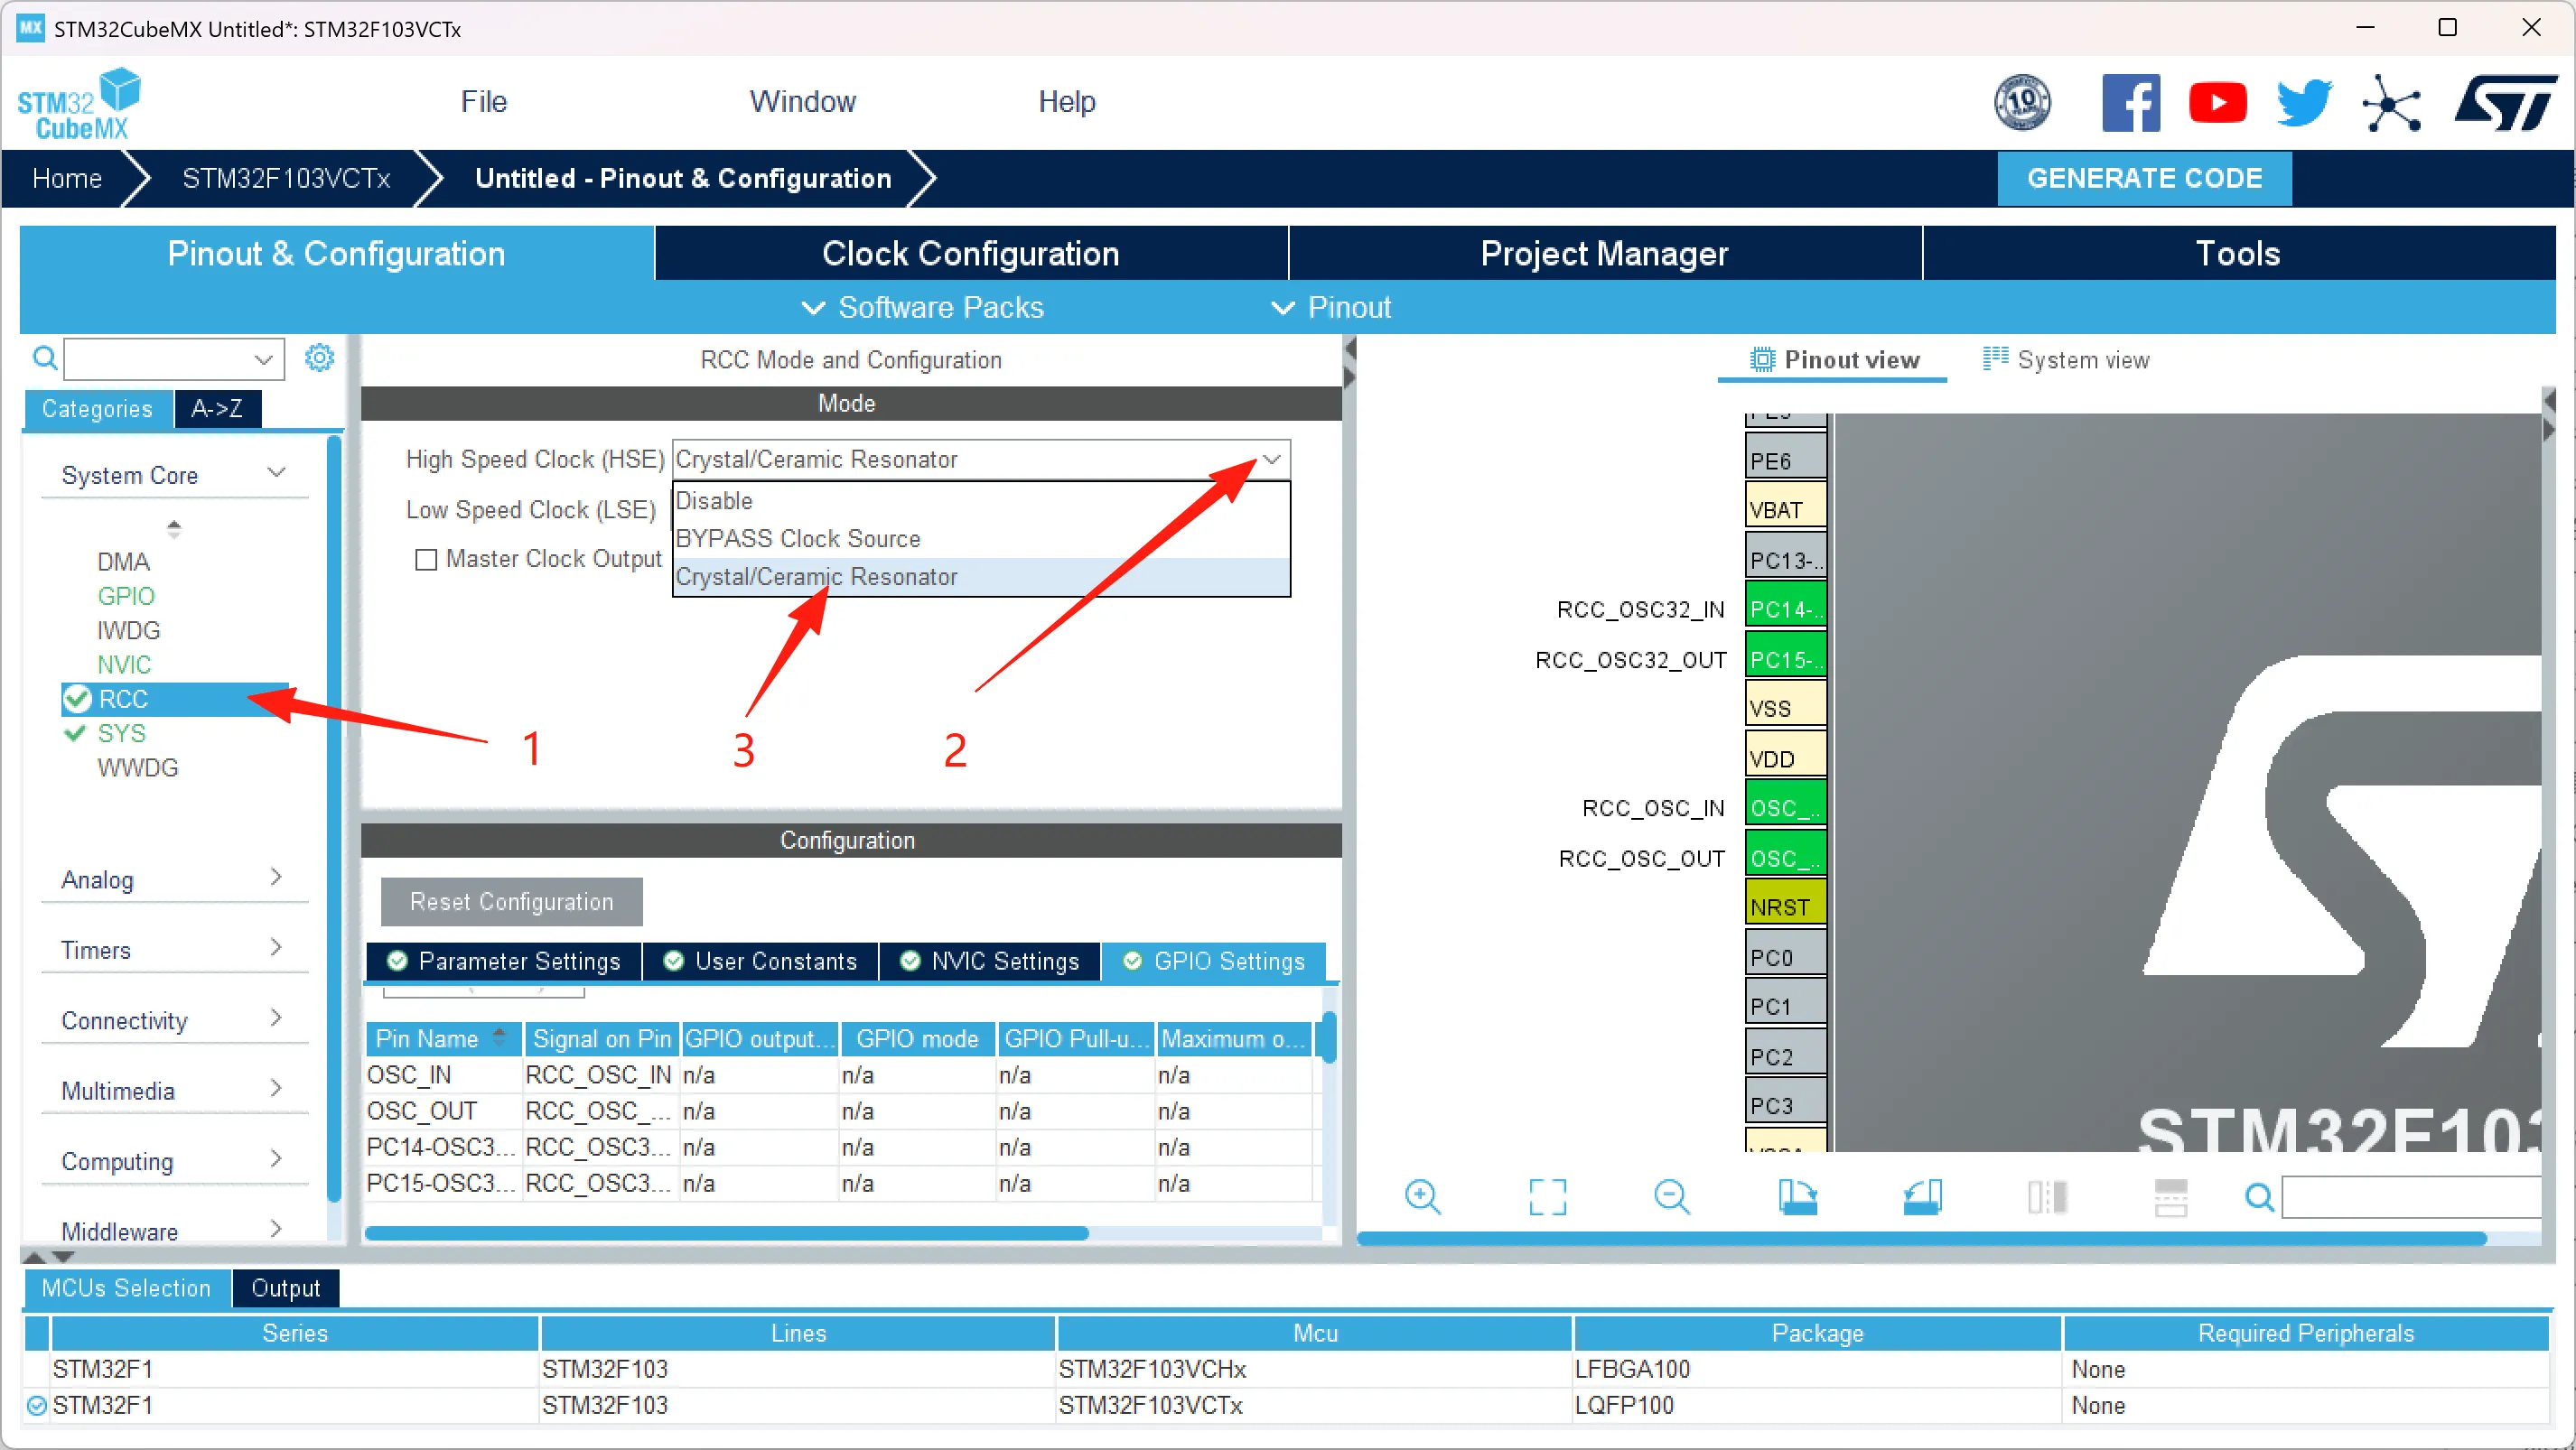Screen dimensions: 2576x1450
Task: Click the zoom out pinout icon
Action: coord(1671,1196)
